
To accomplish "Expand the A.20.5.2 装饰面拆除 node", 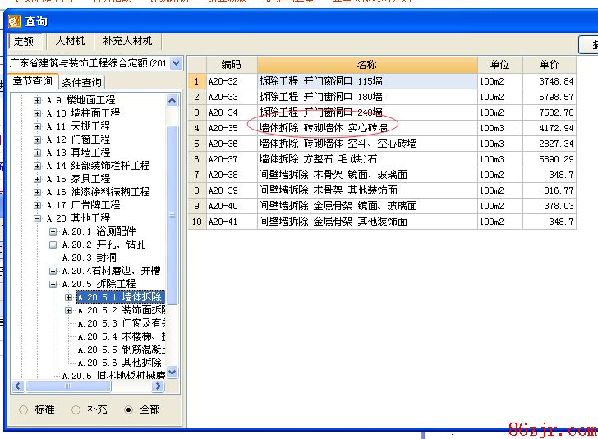I will pyautogui.click(x=68, y=310).
